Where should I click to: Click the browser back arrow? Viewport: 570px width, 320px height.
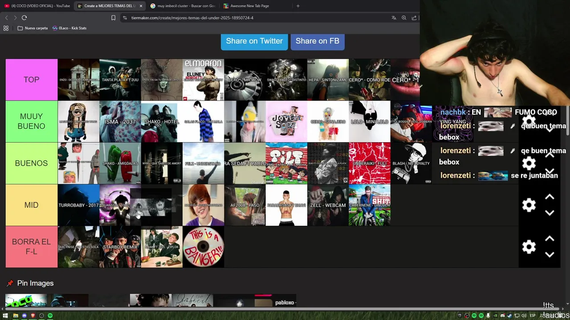[6, 18]
